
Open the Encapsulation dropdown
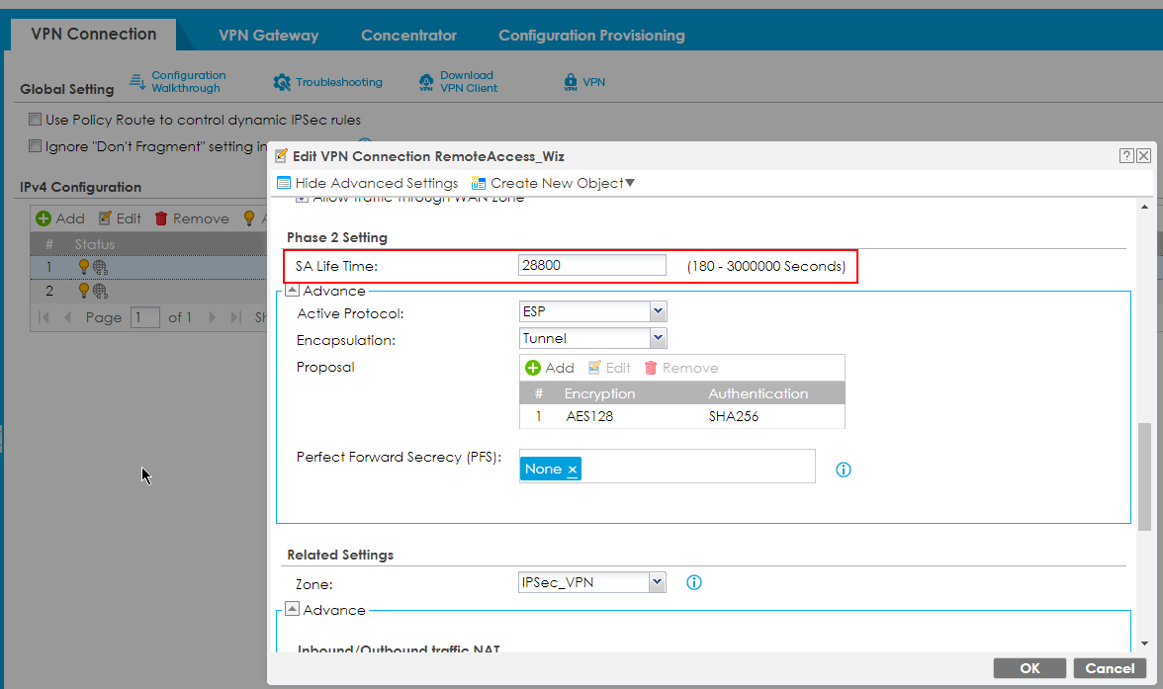click(x=658, y=338)
